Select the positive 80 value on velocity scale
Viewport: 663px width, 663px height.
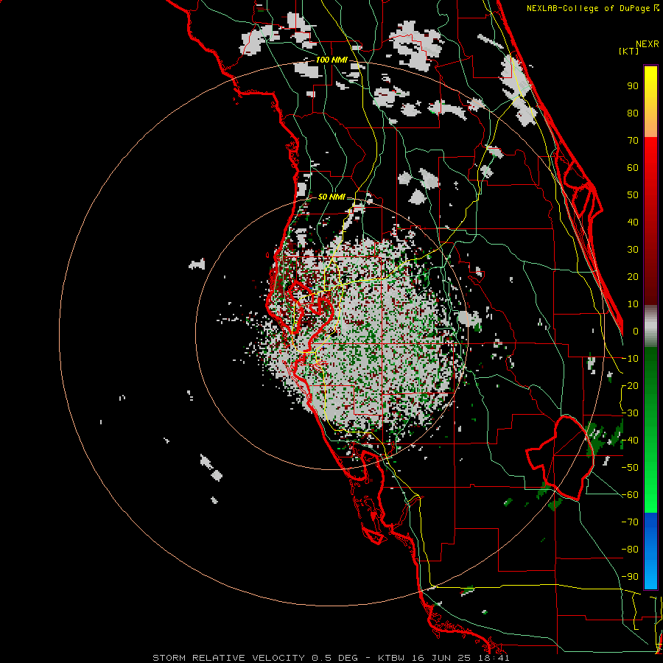click(x=633, y=113)
